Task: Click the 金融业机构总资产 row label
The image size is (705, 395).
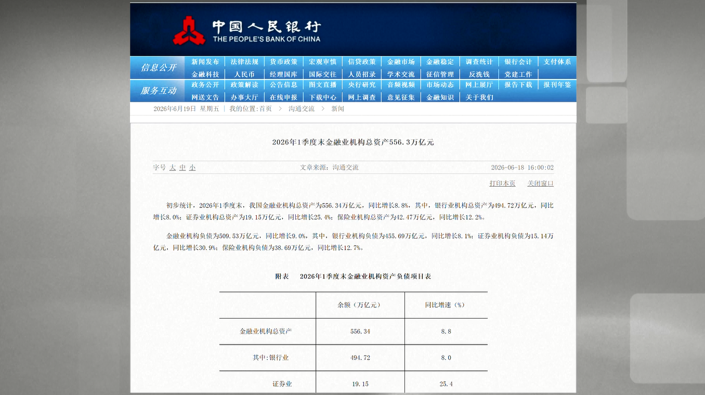Action: coord(266,331)
